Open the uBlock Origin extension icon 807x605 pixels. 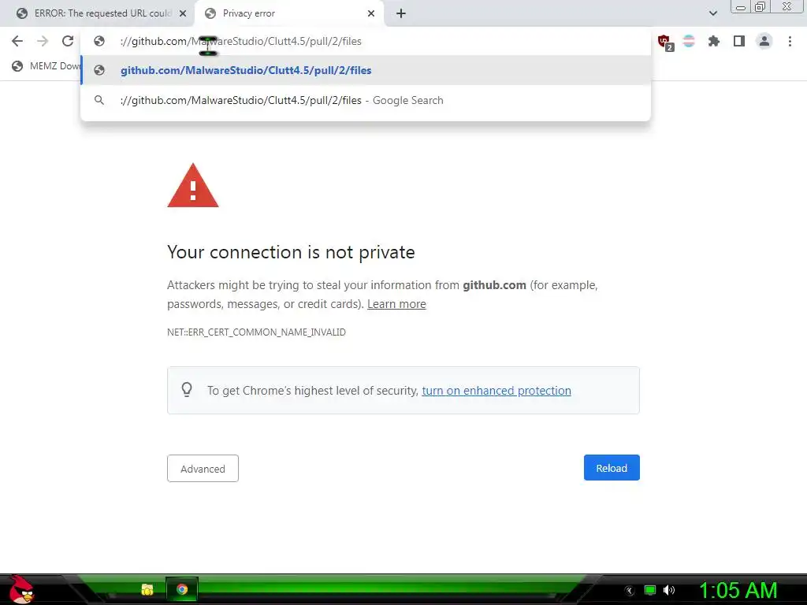click(664, 42)
